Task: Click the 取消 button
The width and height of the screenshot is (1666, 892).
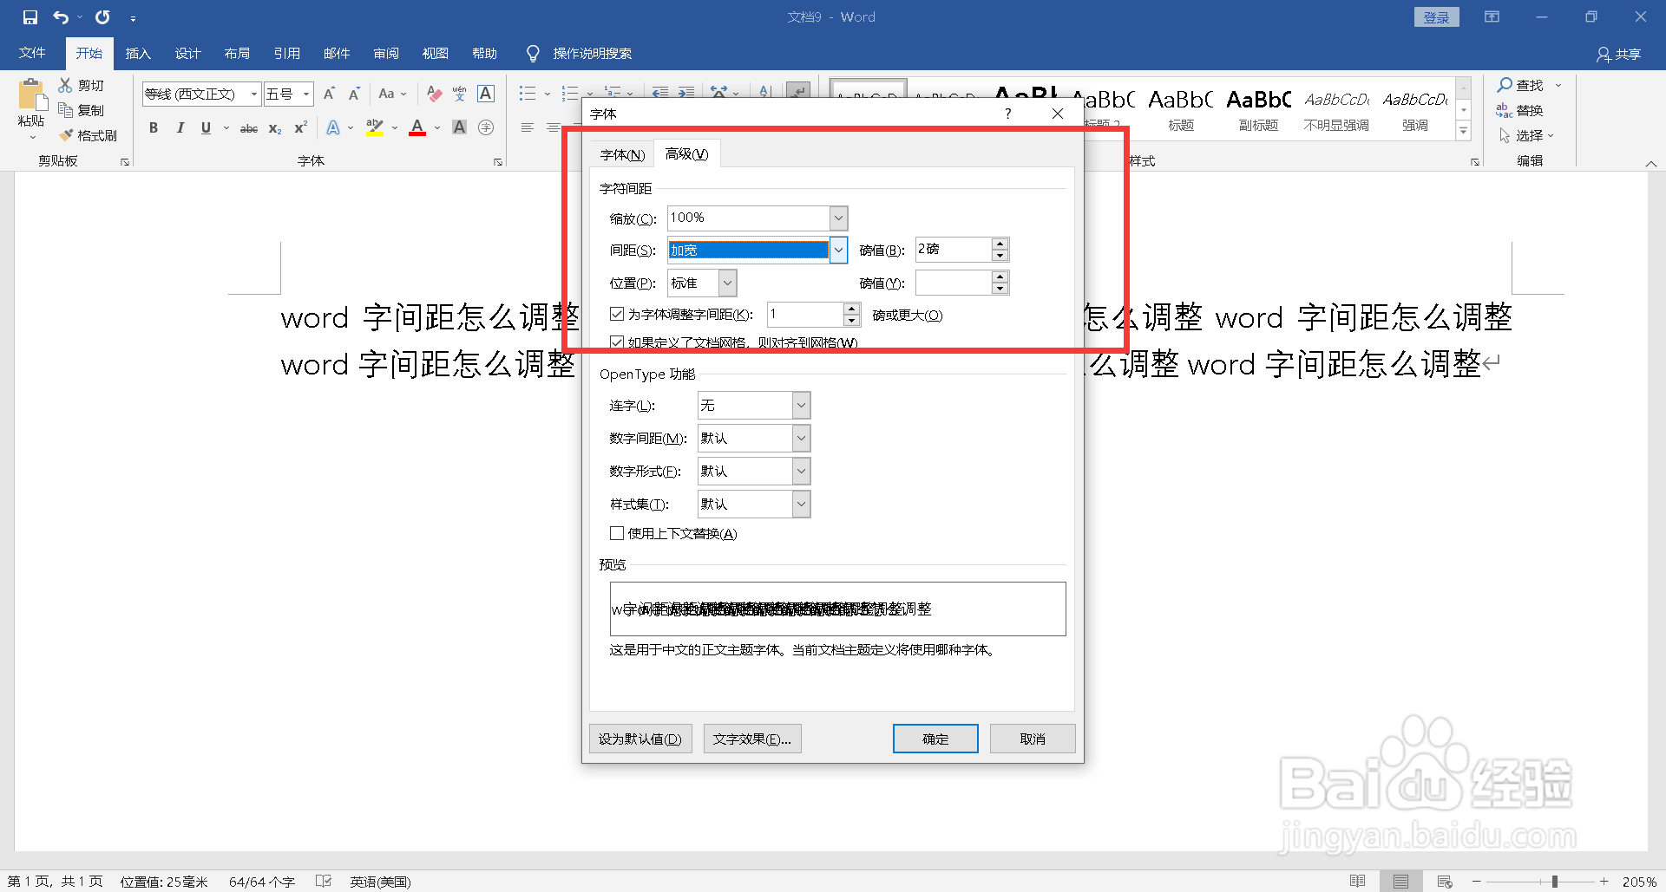Action: point(1033,739)
